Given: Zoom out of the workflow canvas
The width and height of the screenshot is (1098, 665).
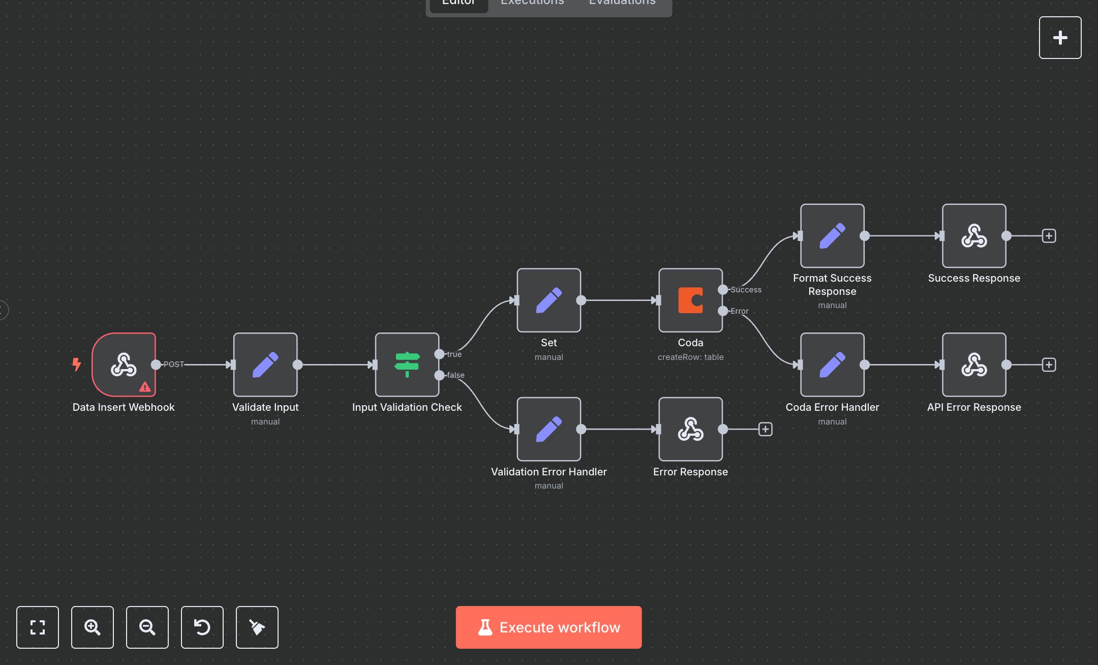Looking at the screenshot, I should (147, 627).
